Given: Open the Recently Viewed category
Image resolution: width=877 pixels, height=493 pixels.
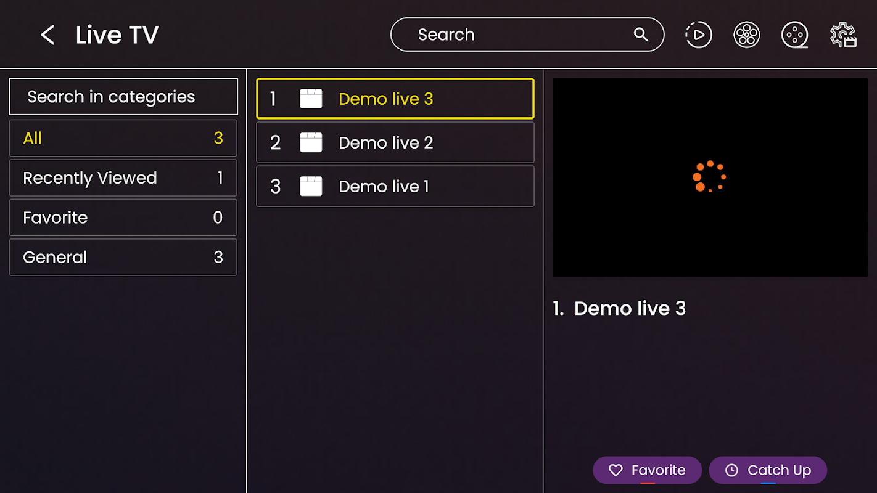Looking at the screenshot, I should coord(123,178).
